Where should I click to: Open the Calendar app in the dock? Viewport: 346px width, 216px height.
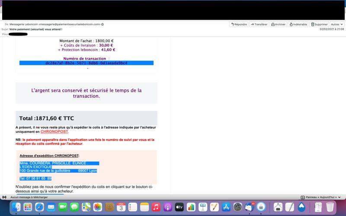click(x=121, y=207)
